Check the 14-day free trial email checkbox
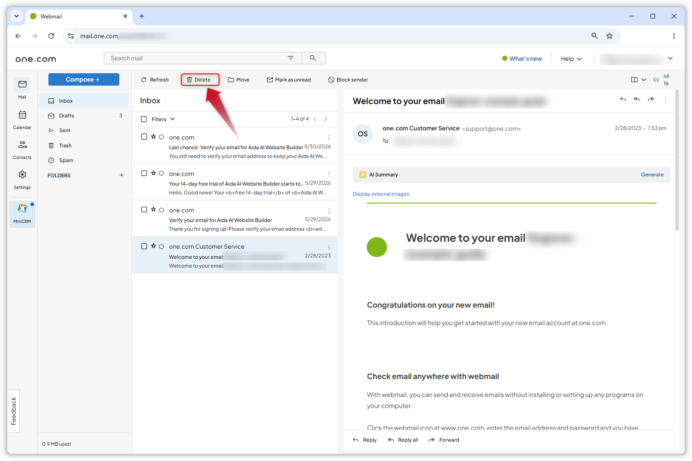The image size is (692, 461). pos(144,173)
